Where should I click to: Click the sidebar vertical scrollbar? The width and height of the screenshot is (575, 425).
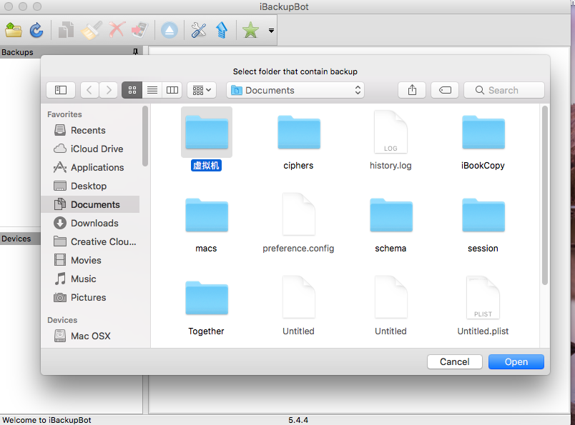(145, 136)
